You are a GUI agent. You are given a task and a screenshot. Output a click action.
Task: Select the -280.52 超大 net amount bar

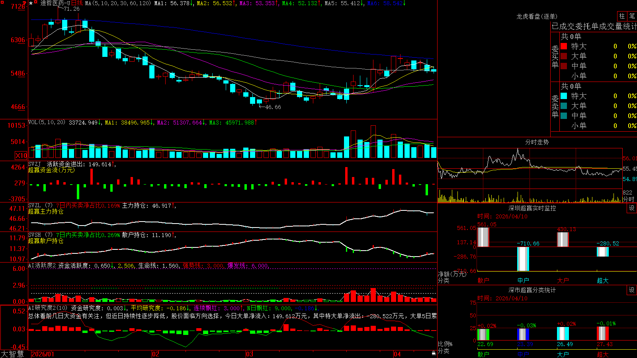[603, 252]
